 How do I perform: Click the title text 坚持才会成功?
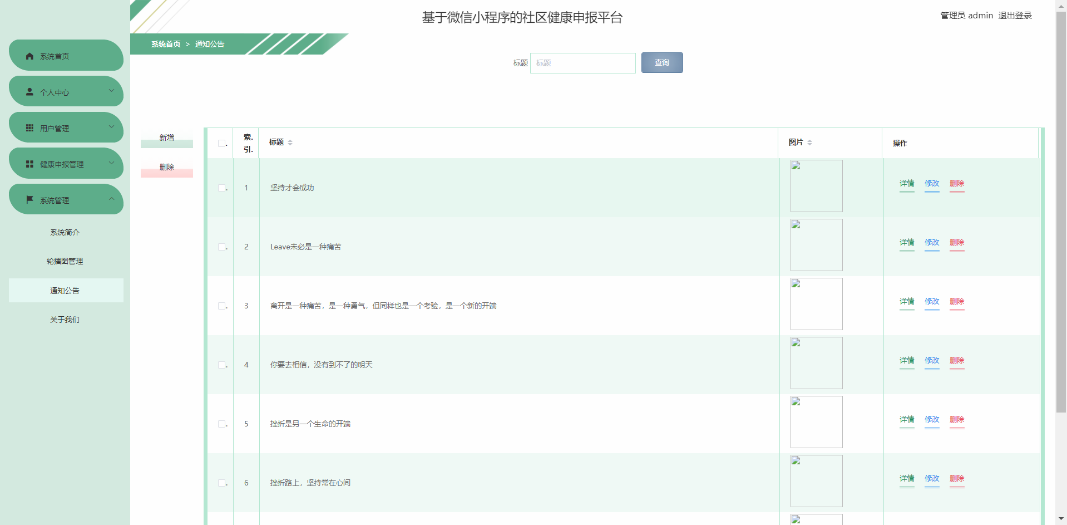coord(292,188)
